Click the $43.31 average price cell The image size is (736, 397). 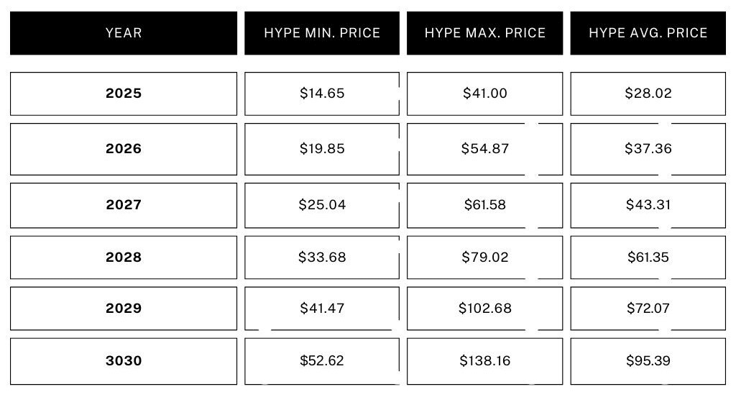point(648,205)
